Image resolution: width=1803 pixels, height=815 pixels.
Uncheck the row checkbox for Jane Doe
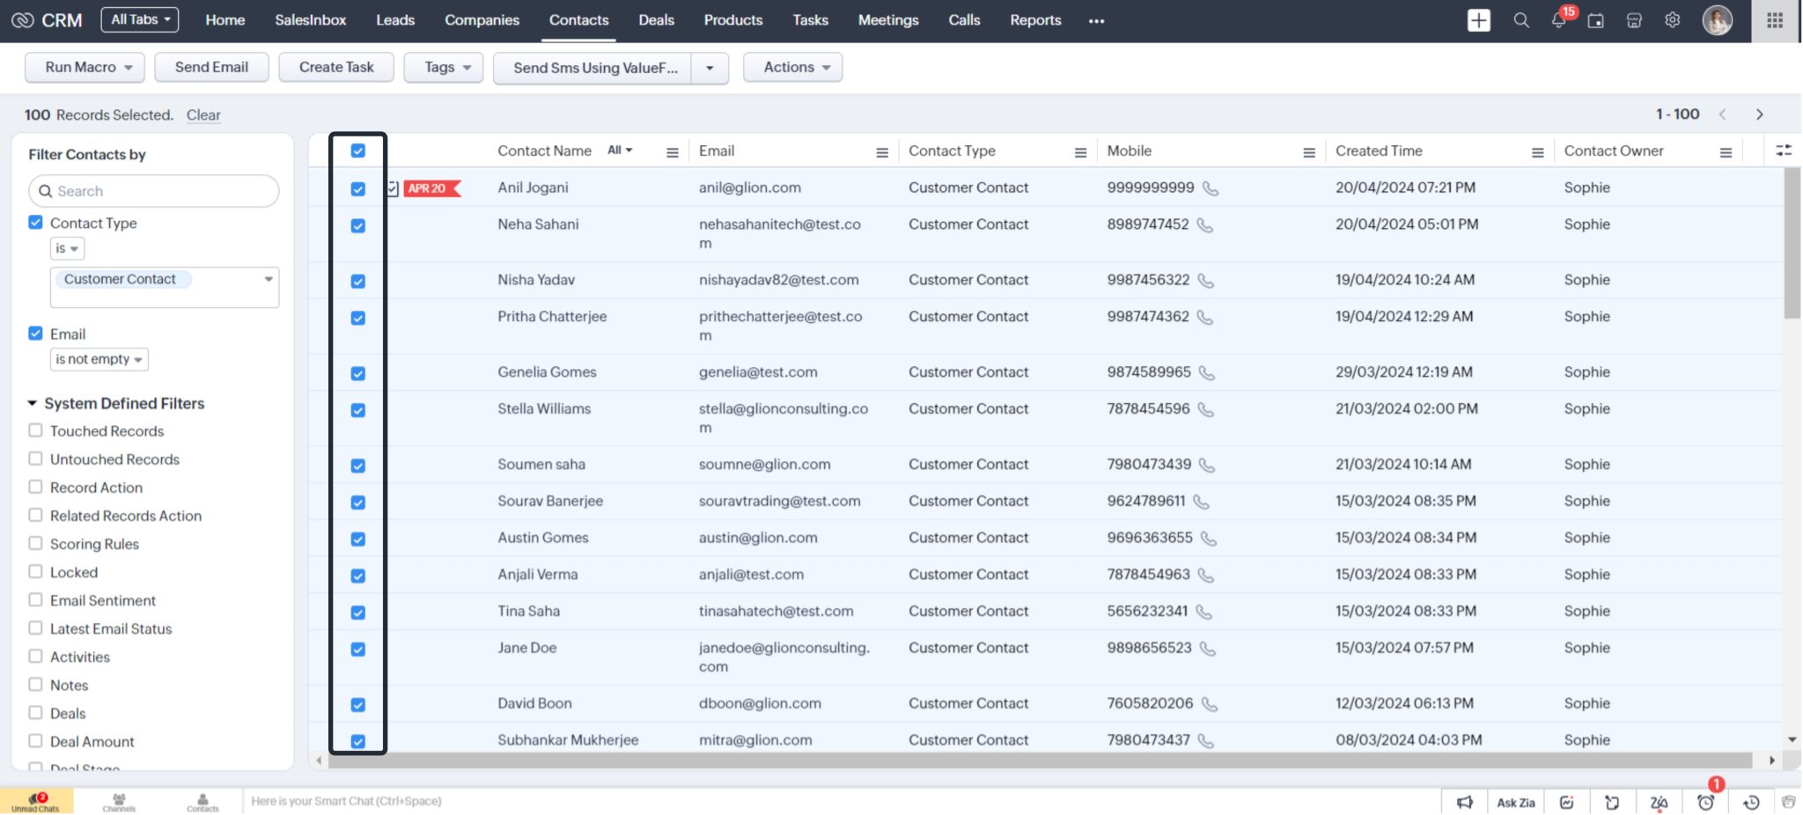[357, 650]
